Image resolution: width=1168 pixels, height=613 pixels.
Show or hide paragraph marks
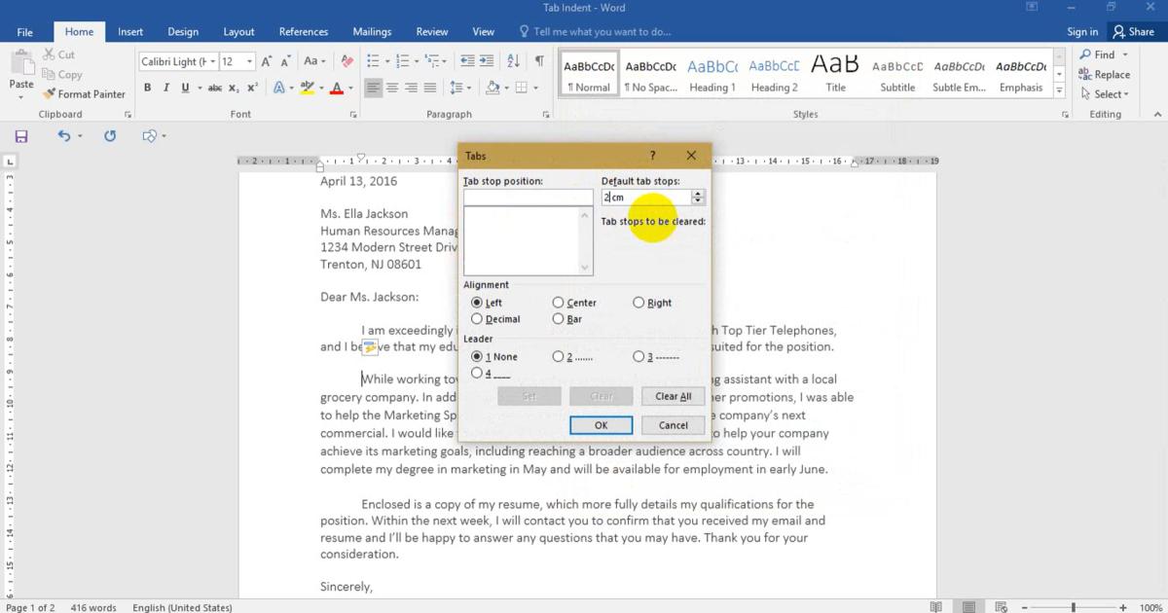539,61
